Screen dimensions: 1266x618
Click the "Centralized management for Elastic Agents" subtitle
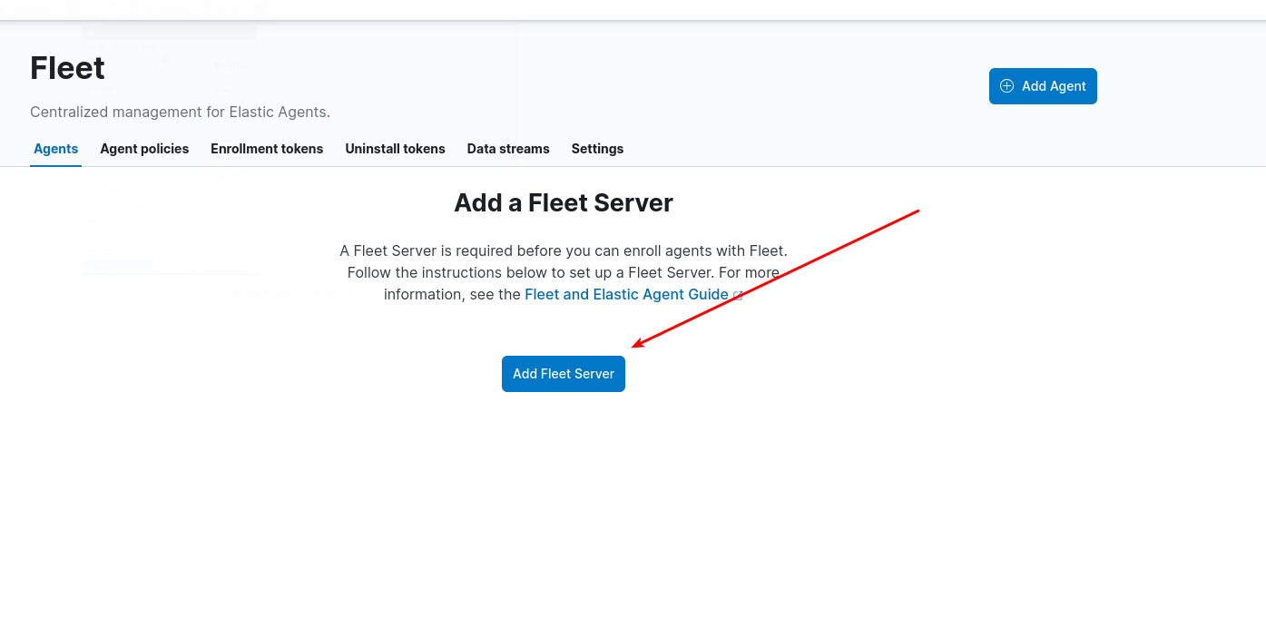(180, 113)
